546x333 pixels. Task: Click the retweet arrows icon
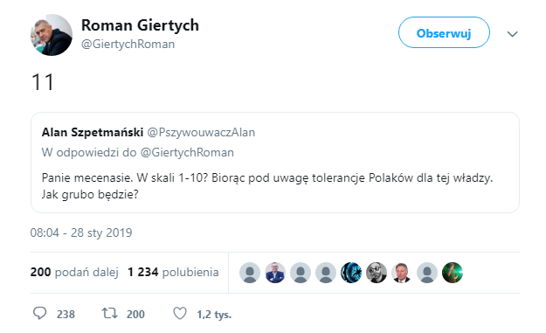tap(110, 314)
